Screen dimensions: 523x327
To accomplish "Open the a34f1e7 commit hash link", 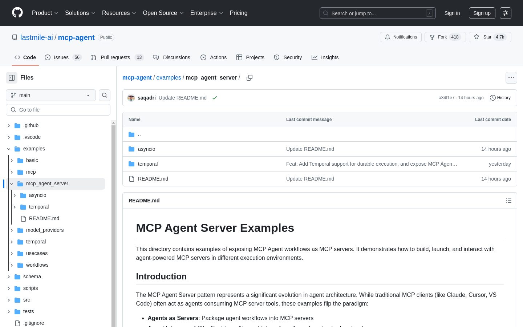I will [446, 98].
